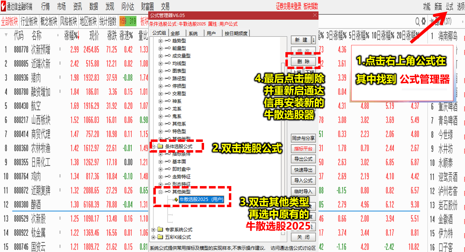
Task: Open the 访问通达信公式讨论区 link
Action: click(293, 248)
